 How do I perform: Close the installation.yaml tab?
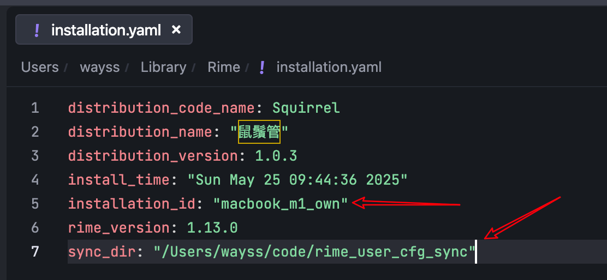click(x=176, y=29)
